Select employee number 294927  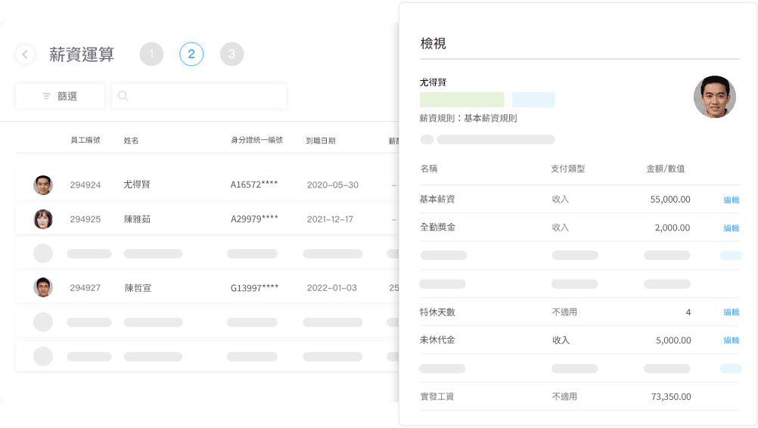tap(85, 288)
